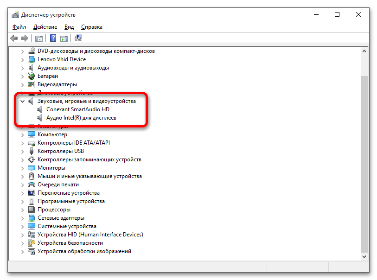Viewport: 377px width, 280px height.
Task: Click the scan for hardware changes icon
Action: [x=78, y=38]
